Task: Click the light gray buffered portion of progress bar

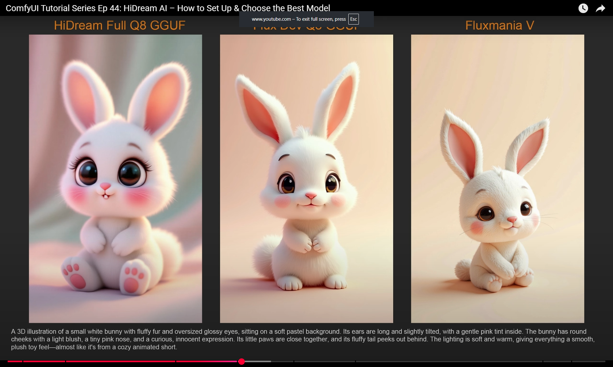Action: (x=259, y=361)
